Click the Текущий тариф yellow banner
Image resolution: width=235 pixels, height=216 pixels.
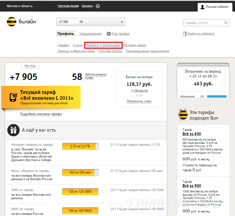[x=41, y=97]
